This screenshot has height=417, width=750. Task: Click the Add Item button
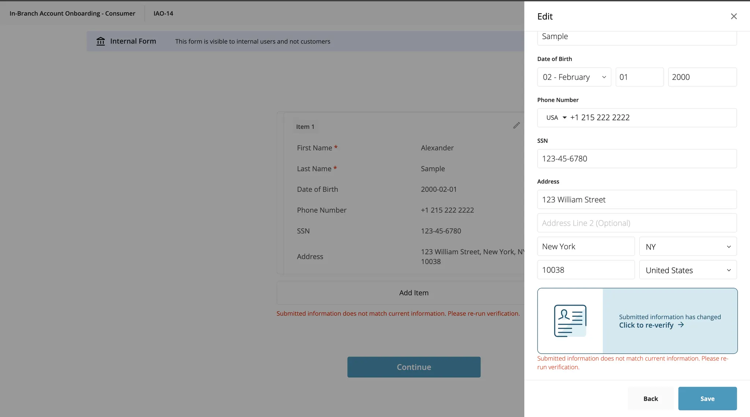click(414, 293)
